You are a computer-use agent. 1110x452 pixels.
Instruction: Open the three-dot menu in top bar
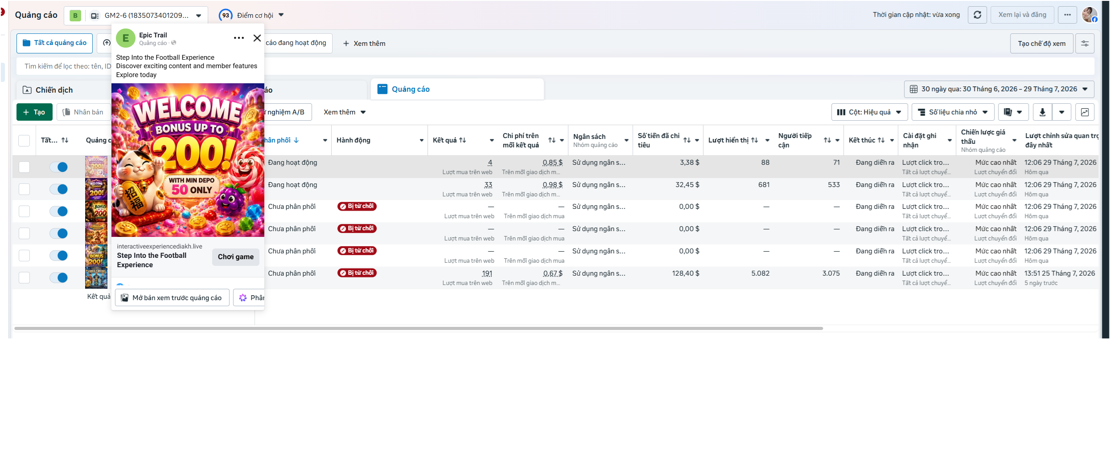(x=1067, y=15)
